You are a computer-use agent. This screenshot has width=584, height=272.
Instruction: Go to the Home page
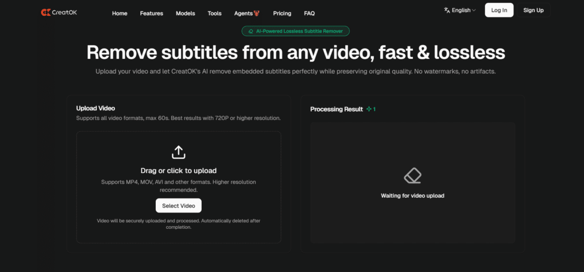[120, 13]
